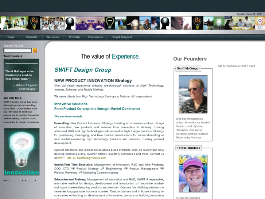Click the 'Innovative Solutions' subheading
This screenshot has height=199, width=265.
tap(71, 104)
